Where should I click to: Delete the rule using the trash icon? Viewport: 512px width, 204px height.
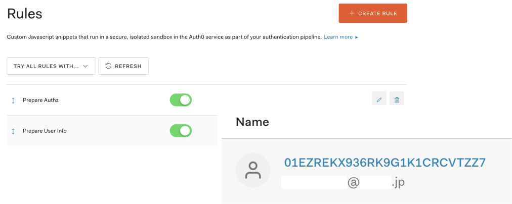click(397, 98)
